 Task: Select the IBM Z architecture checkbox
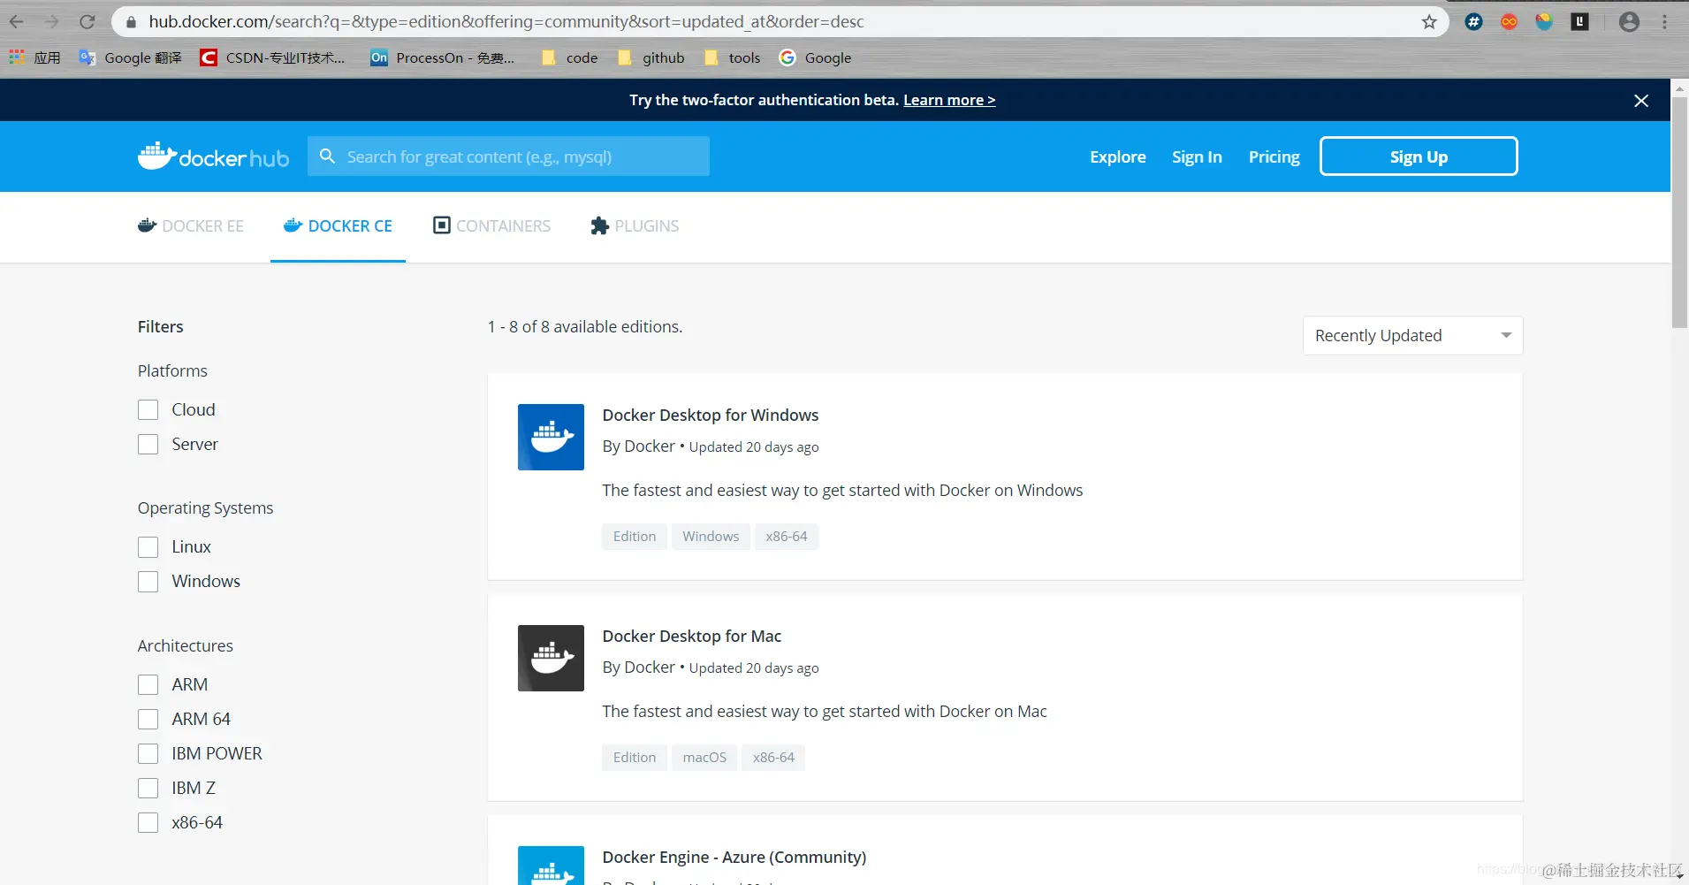point(148,788)
